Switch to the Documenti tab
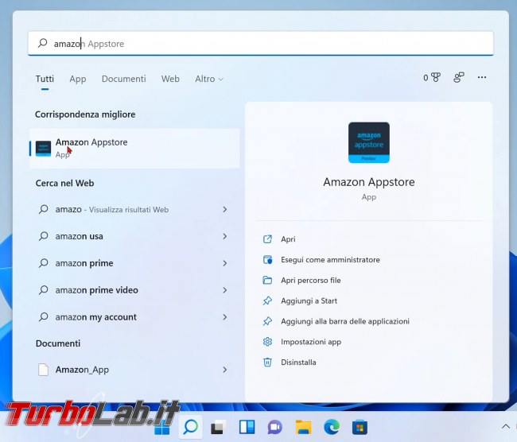 pos(123,79)
